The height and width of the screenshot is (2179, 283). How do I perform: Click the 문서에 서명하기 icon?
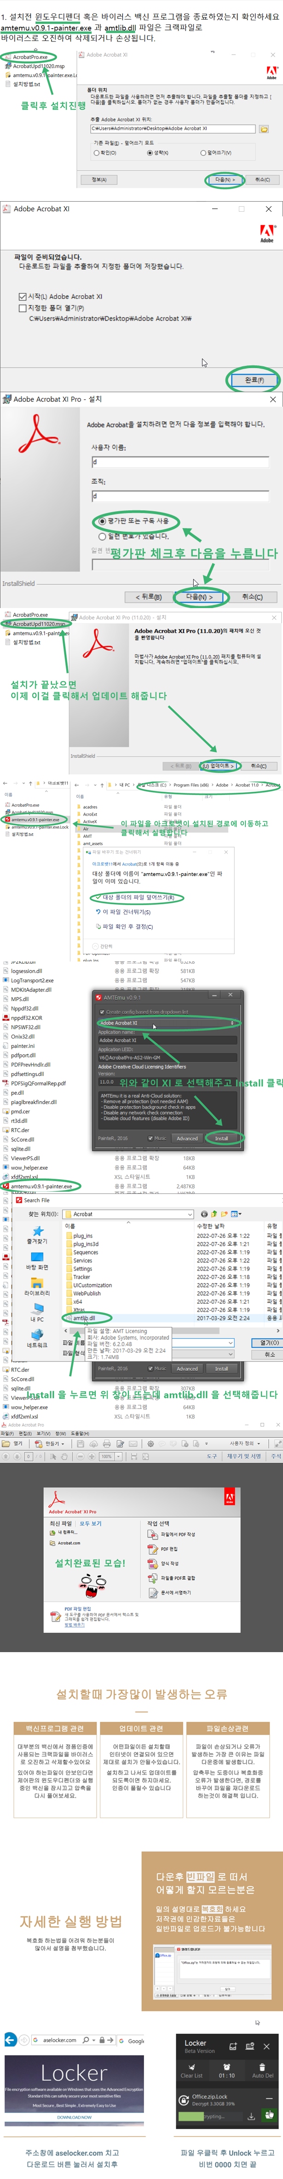(153, 1593)
